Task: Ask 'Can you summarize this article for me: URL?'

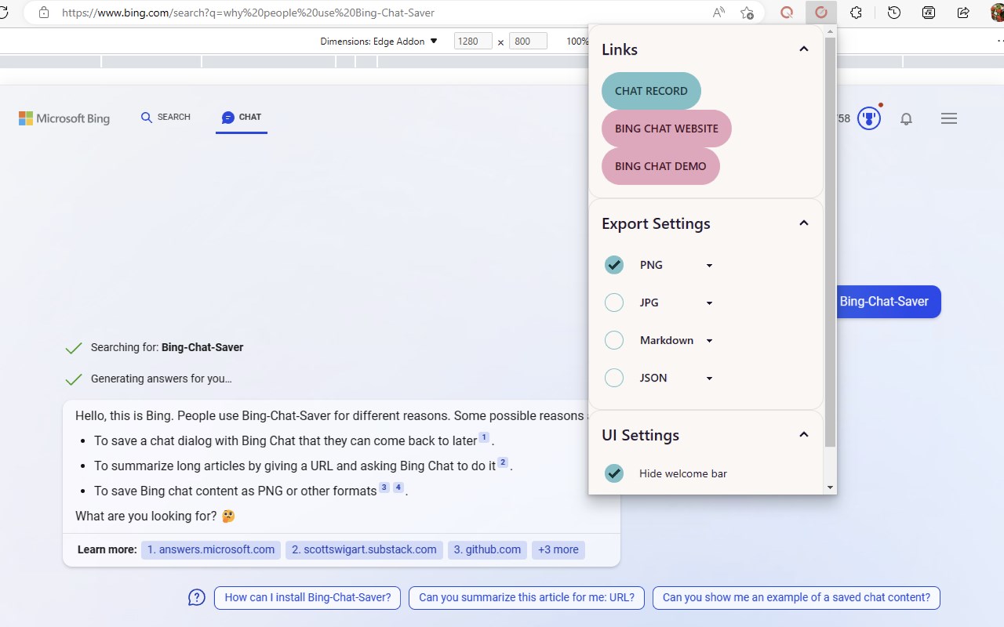Action: (526, 597)
